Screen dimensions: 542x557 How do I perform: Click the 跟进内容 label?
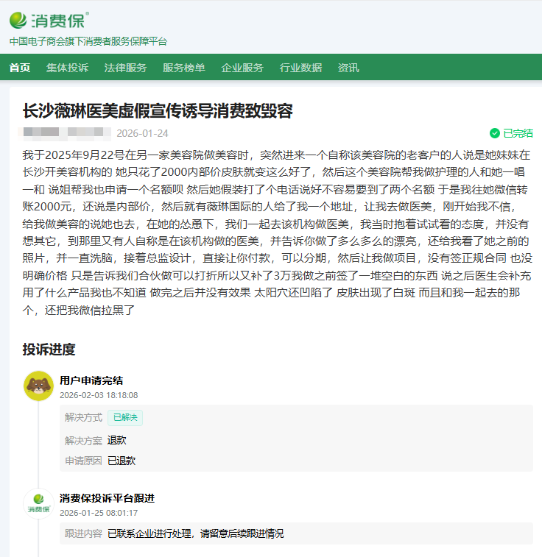(x=83, y=533)
